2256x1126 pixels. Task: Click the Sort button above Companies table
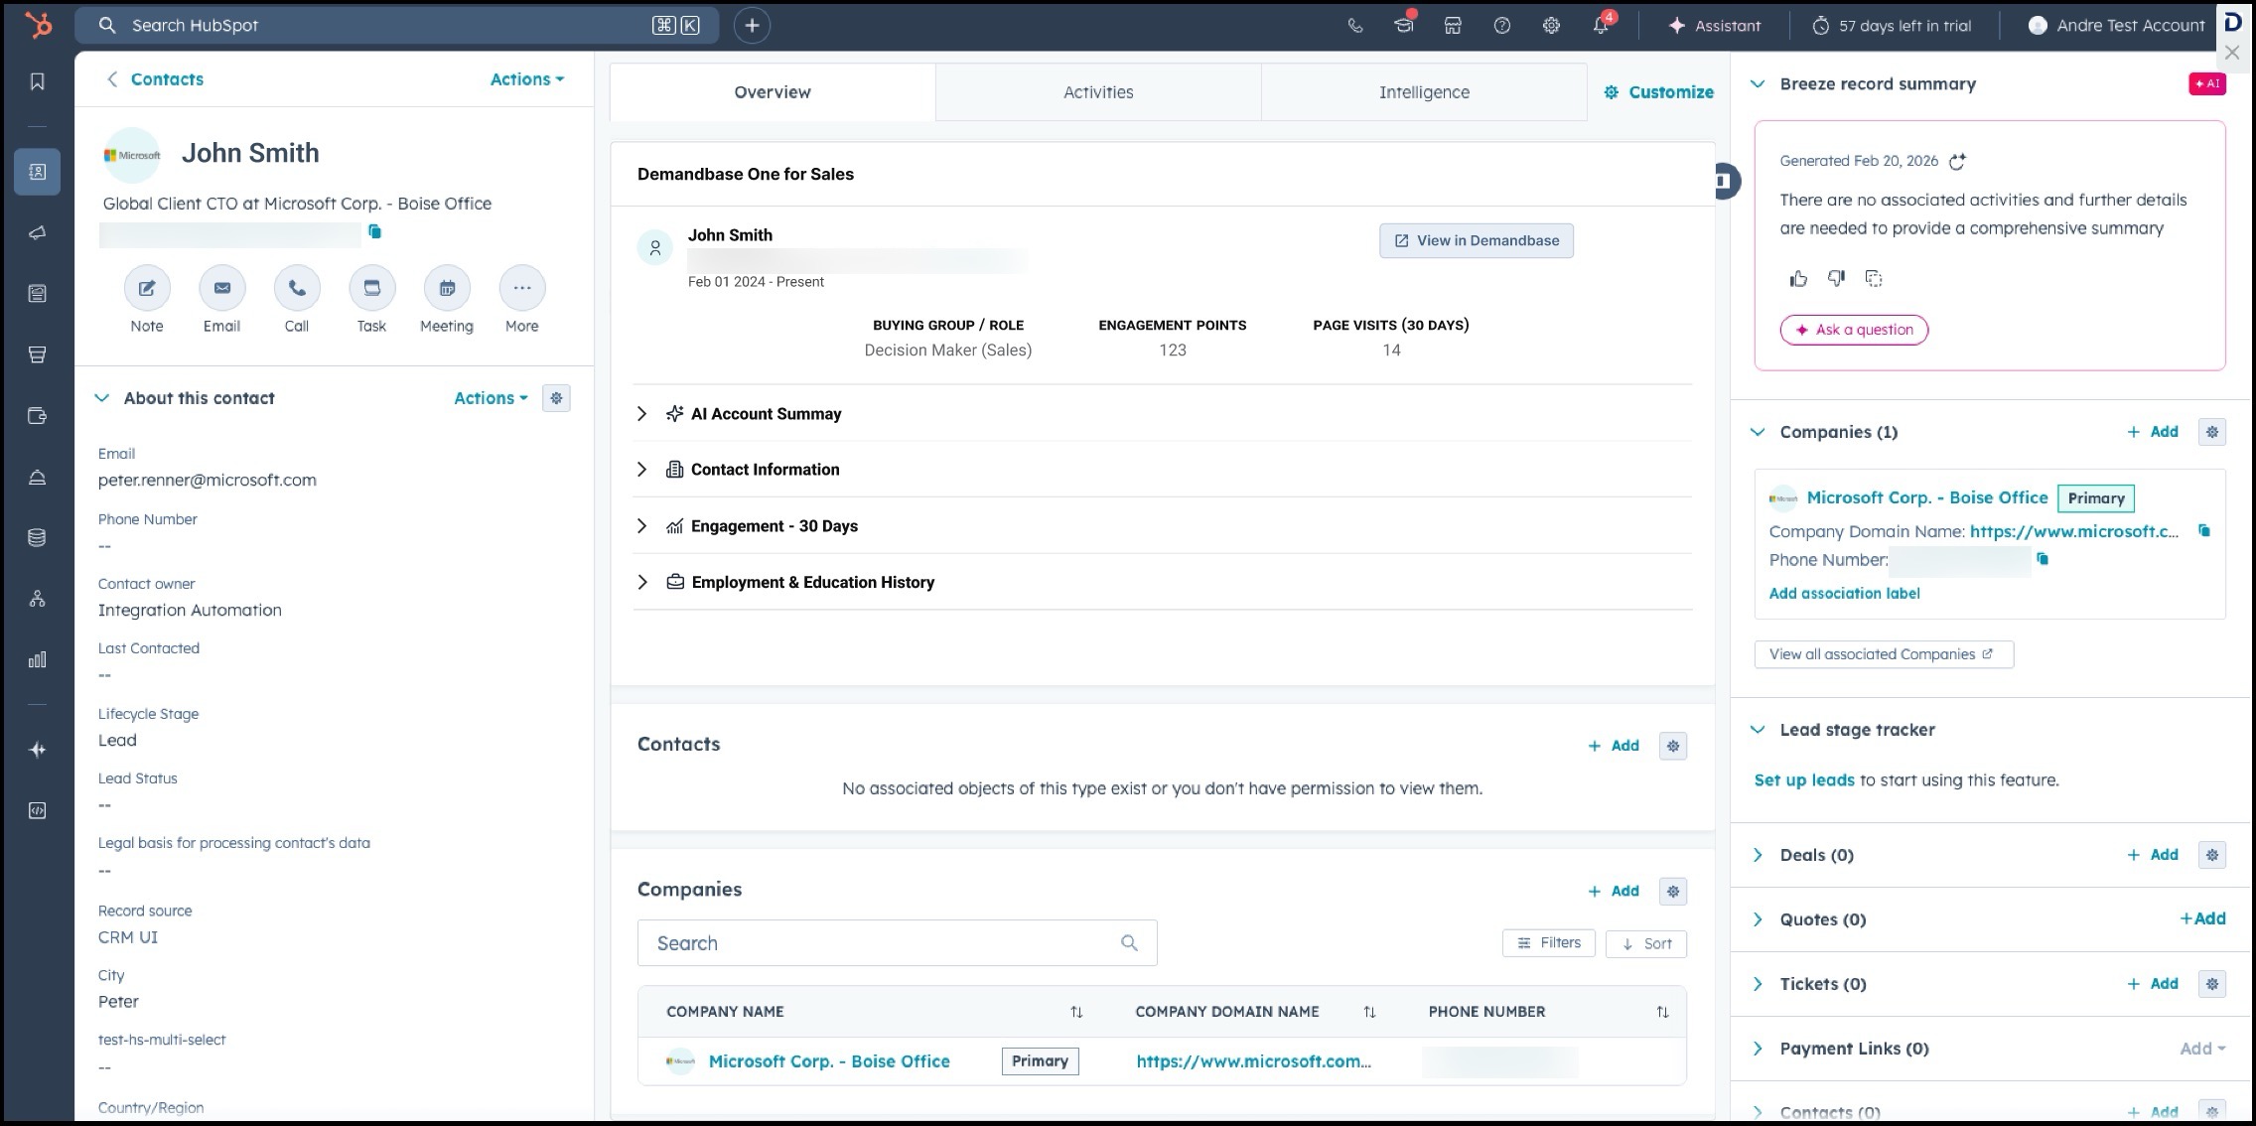pyautogui.click(x=1646, y=943)
